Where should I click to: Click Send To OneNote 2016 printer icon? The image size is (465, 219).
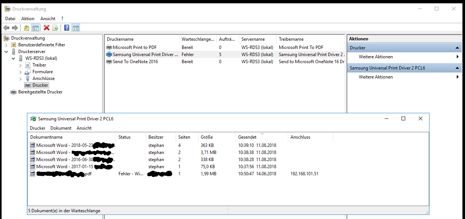pos(109,62)
